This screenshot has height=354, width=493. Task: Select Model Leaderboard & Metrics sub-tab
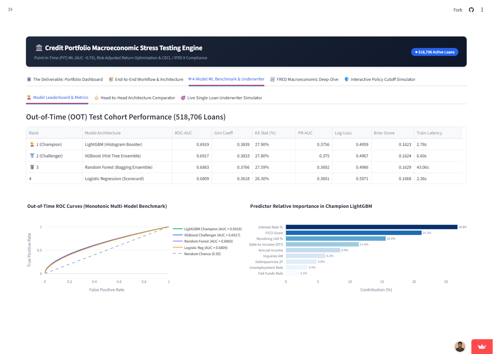point(57,97)
